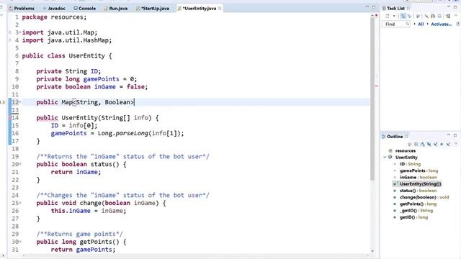Image resolution: width=461 pixels, height=259 pixels.
Task: Expand the arrow before Activate...
Action: (x=427, y=24)
